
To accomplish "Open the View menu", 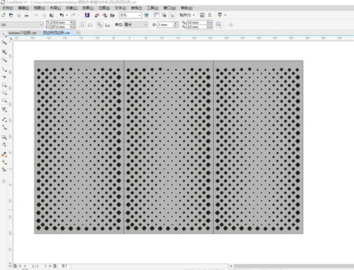I will pyautogui.click(x=39, y=8).
